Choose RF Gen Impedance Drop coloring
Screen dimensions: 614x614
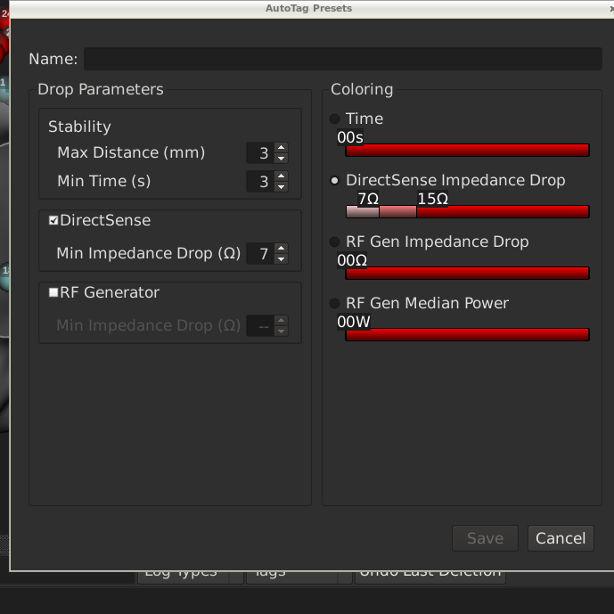(335, 242)
